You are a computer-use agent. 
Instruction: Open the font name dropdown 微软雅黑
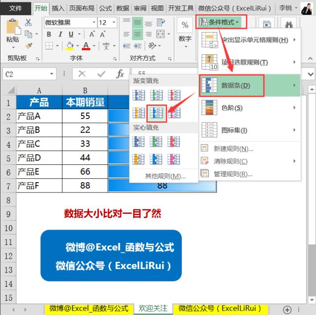tap(94, 22)
